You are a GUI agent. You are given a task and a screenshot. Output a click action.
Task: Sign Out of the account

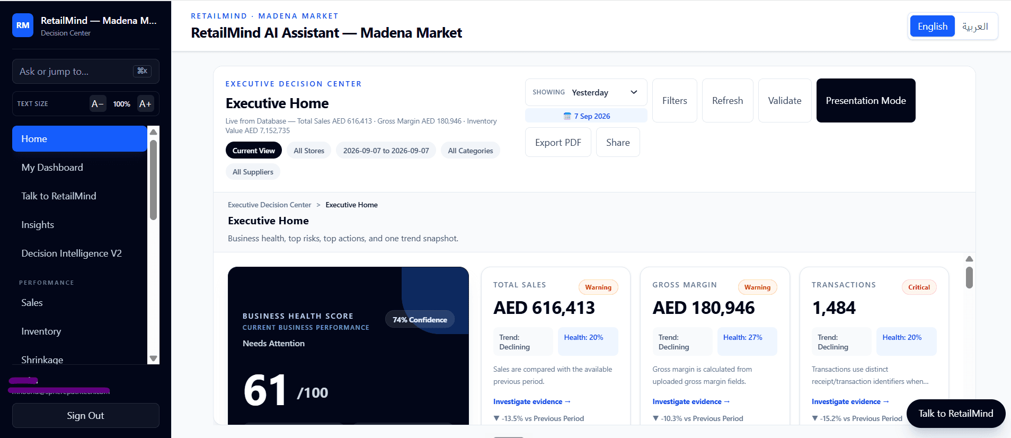tap(86, 416)
